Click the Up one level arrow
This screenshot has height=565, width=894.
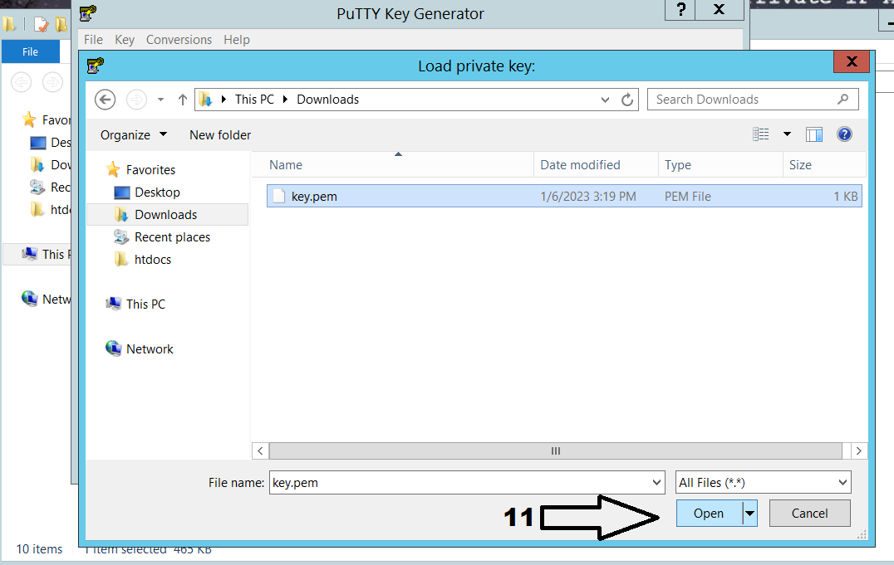tap(183, 100)
